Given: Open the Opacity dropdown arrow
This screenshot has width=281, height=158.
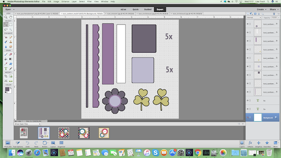Looking at the screenshot, I should [278, 18].
